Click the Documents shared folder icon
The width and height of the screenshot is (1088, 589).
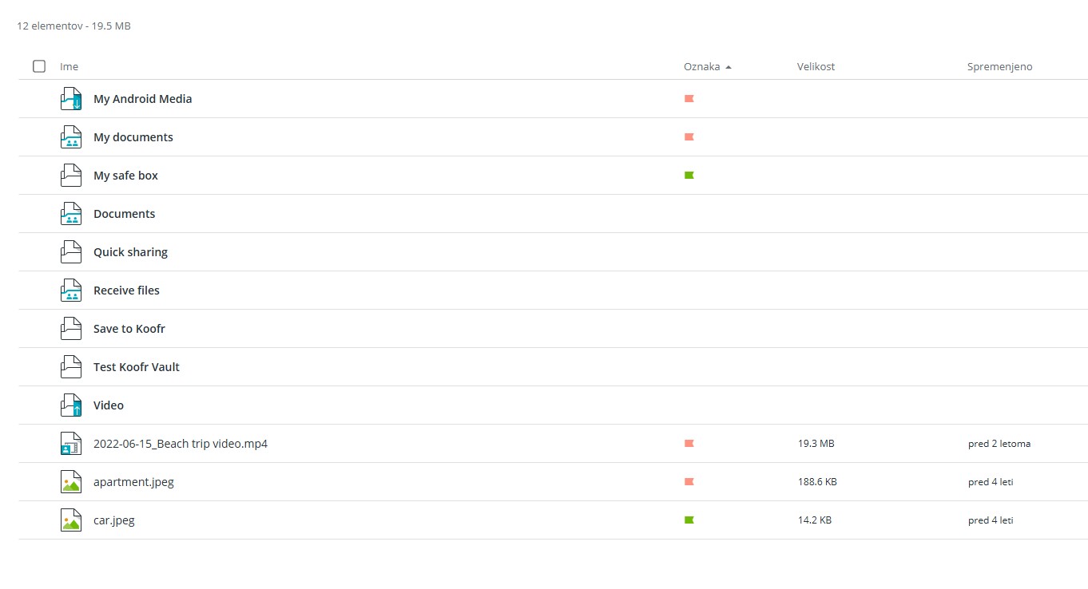[x=71, y=214]
